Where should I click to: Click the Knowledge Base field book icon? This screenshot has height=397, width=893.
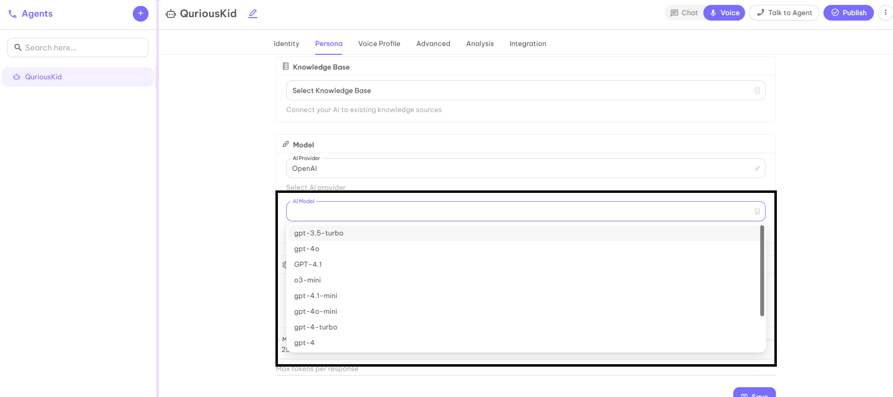[x=757, y=91]
